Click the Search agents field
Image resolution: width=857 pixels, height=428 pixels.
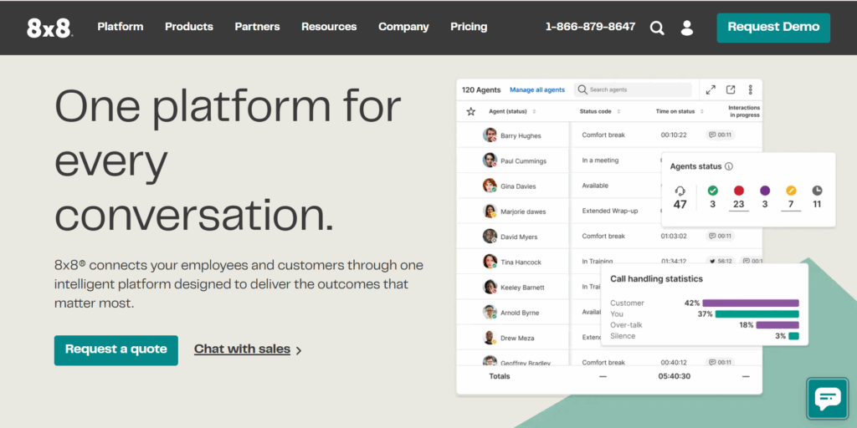(633, 89)
